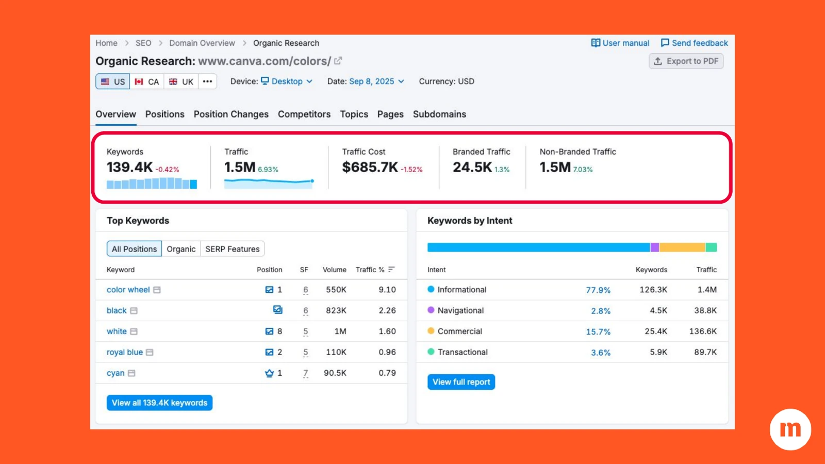Click SERP icon next to cyan keyword
The image size is (825, 464).
[131, 373]
